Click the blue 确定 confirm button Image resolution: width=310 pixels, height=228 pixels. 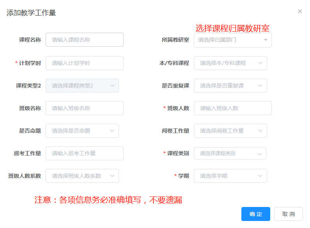coord(256,214)
